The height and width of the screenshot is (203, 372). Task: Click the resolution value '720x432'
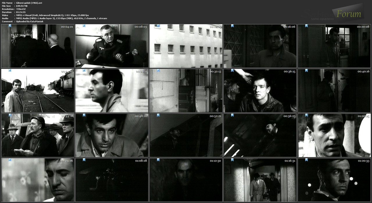[21, 9]
